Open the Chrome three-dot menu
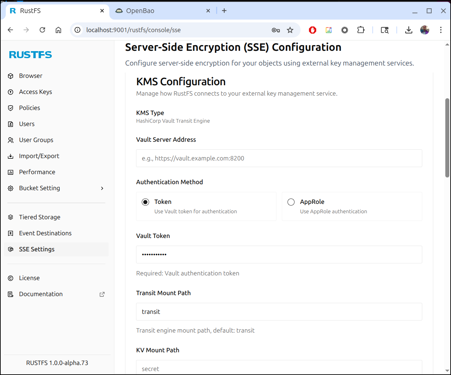 coord(441,30)
